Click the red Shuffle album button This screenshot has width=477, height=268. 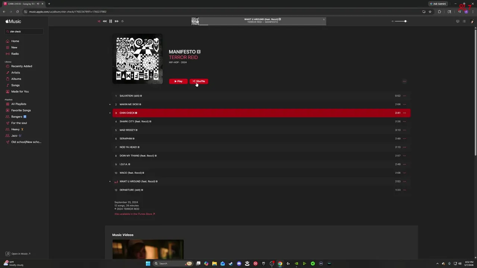click(x=199, y=81)
